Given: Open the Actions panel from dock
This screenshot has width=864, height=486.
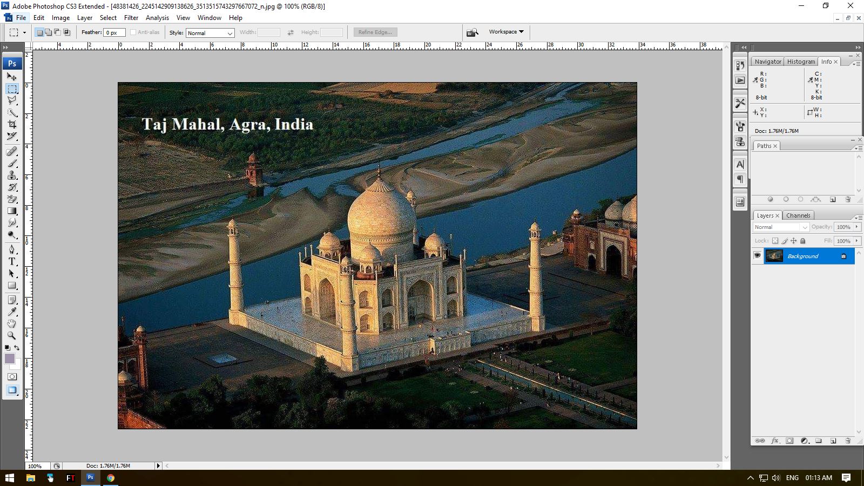Looking at the screenshot, I should (740, 80).
